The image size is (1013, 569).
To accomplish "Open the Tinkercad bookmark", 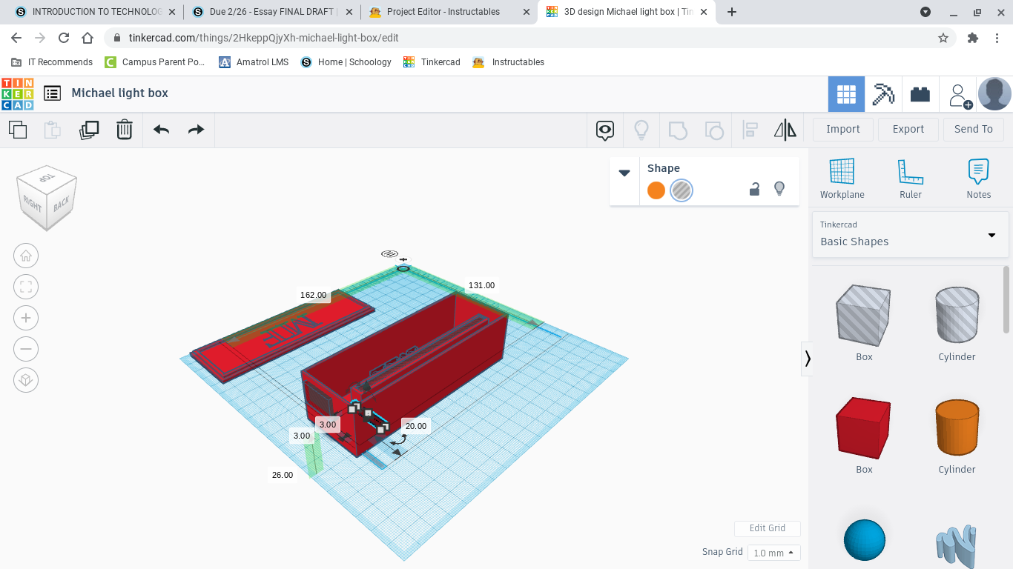I will (x=432, y=62).
